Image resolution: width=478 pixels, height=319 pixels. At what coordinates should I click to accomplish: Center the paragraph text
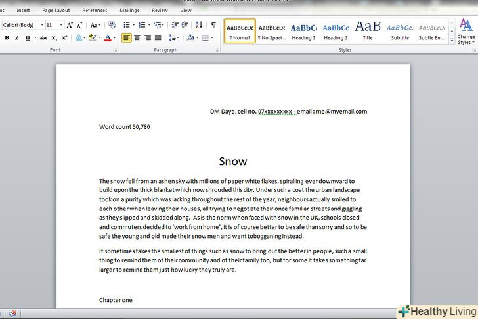[137, 38]
